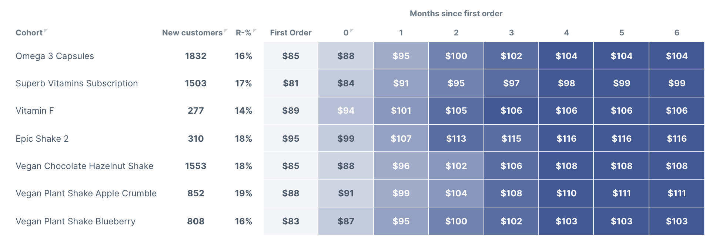The width and height of the screenshot is (716, 241).
Task: Select Vegan Chocolate Hazelnut Shake cohort
Action: pyautogui.click(x=84, y=166)
